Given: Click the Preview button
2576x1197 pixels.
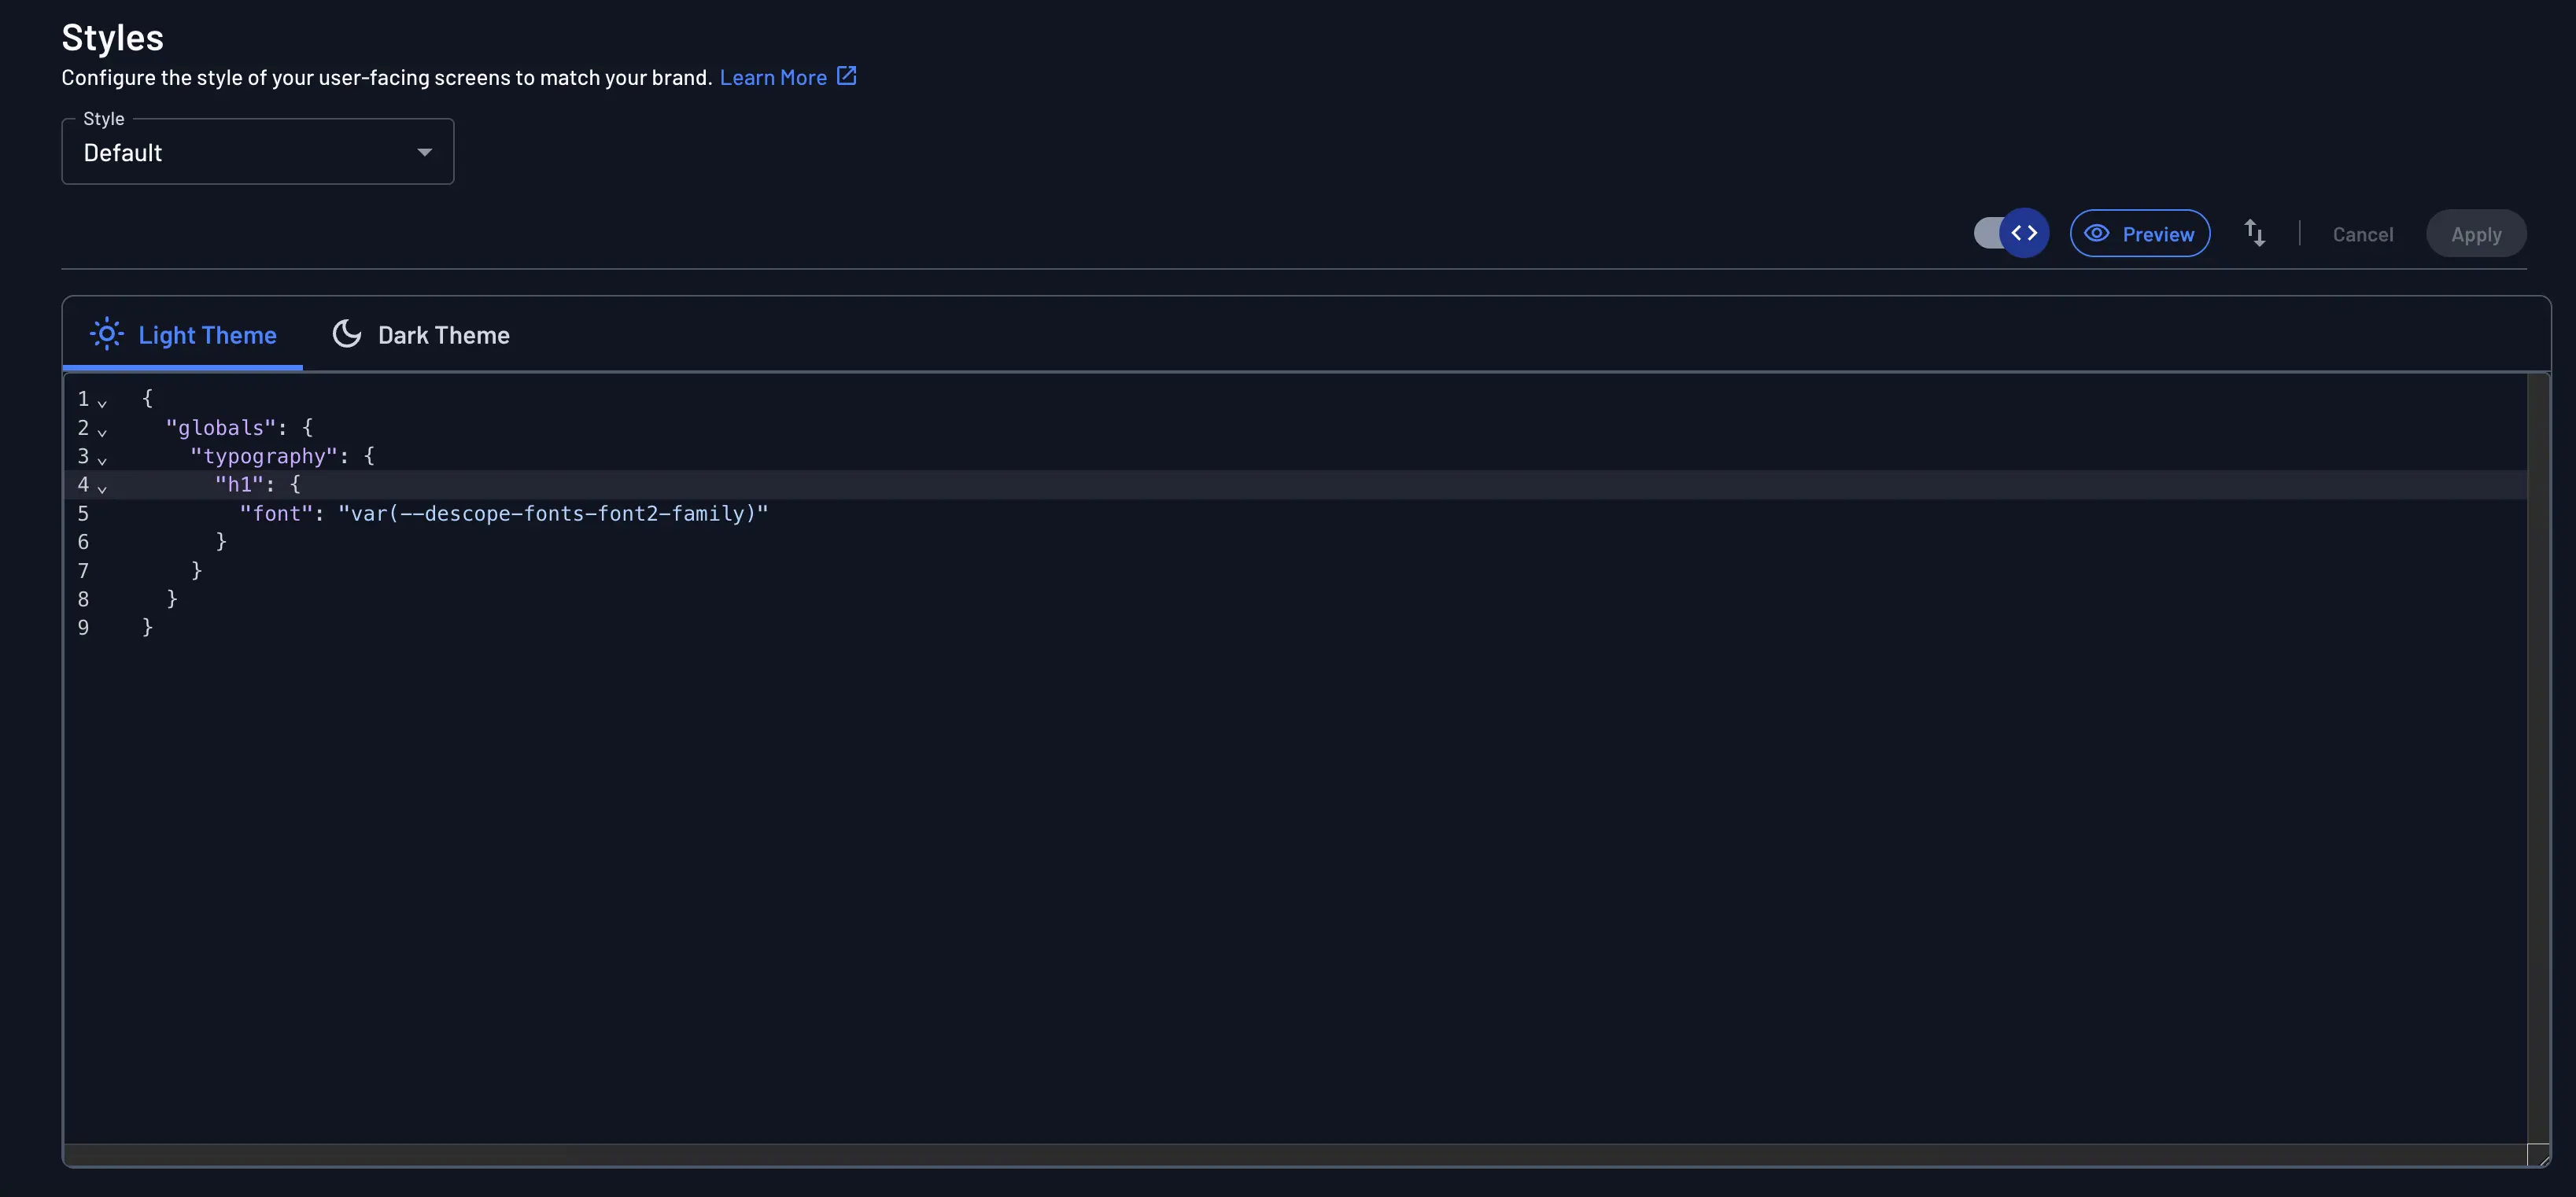Looking at the screenshot, I should click(x=2141, y=233).
